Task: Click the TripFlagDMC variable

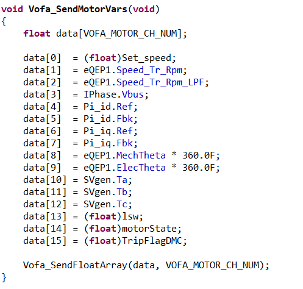Action: point(152,241)
